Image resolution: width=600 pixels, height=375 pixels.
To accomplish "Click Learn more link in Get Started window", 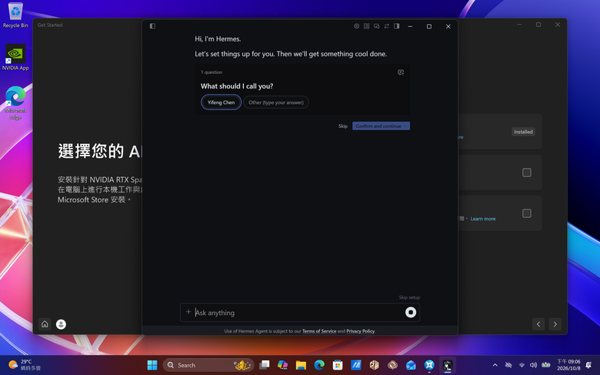I will point(483,219).
